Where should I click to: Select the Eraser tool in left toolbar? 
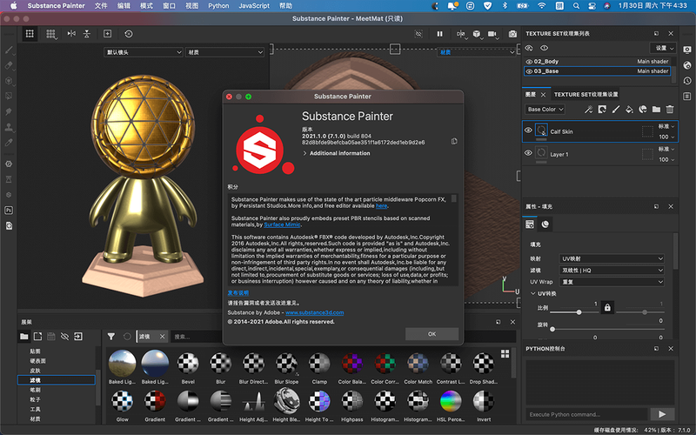(x=9, y=65)
